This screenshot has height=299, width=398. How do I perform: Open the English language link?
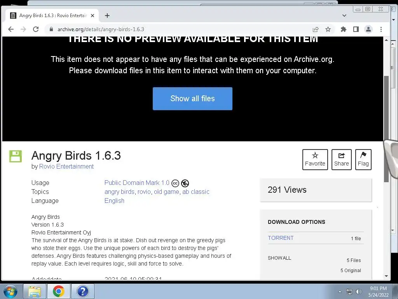(x=114, y=201)
